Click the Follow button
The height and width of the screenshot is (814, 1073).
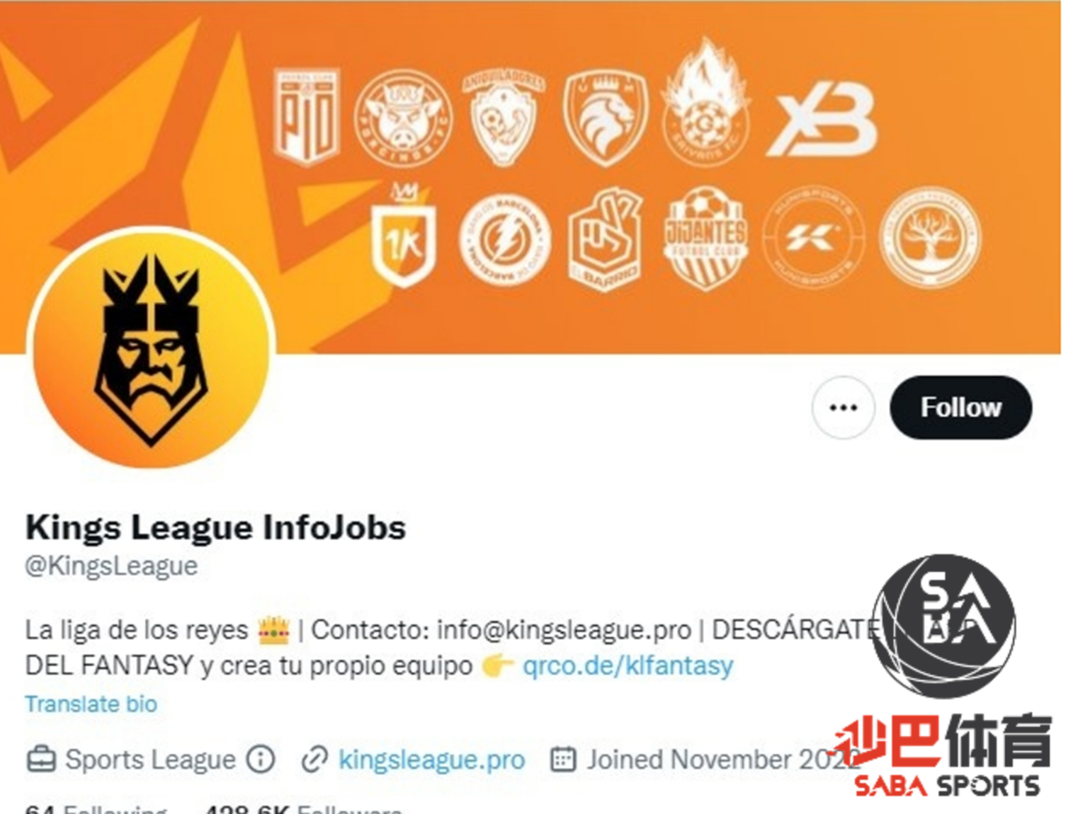point(960,408)
